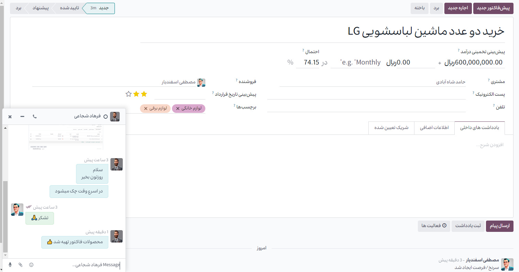The height and width of the screenshot is (272, 519).
Task: Click the help mark beside مشتری
Action: pos(489,81)
